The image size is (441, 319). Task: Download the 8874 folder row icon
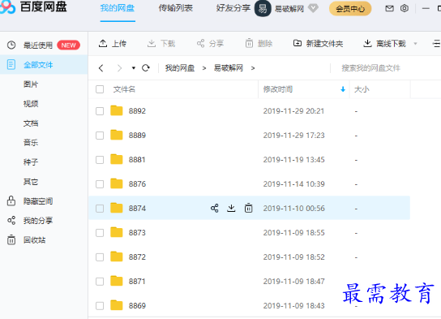tap(231, 209)
